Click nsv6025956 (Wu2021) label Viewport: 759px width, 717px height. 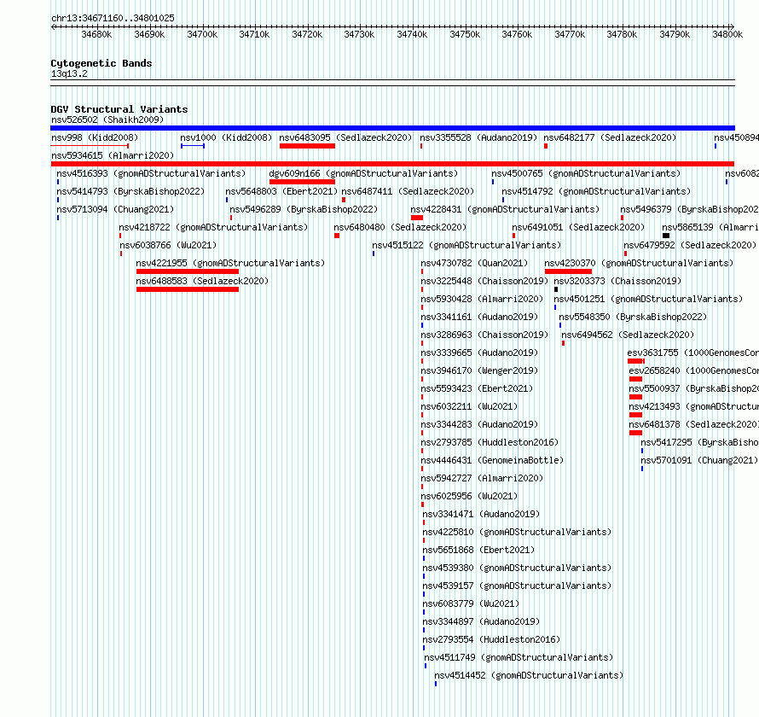[469, 496]
